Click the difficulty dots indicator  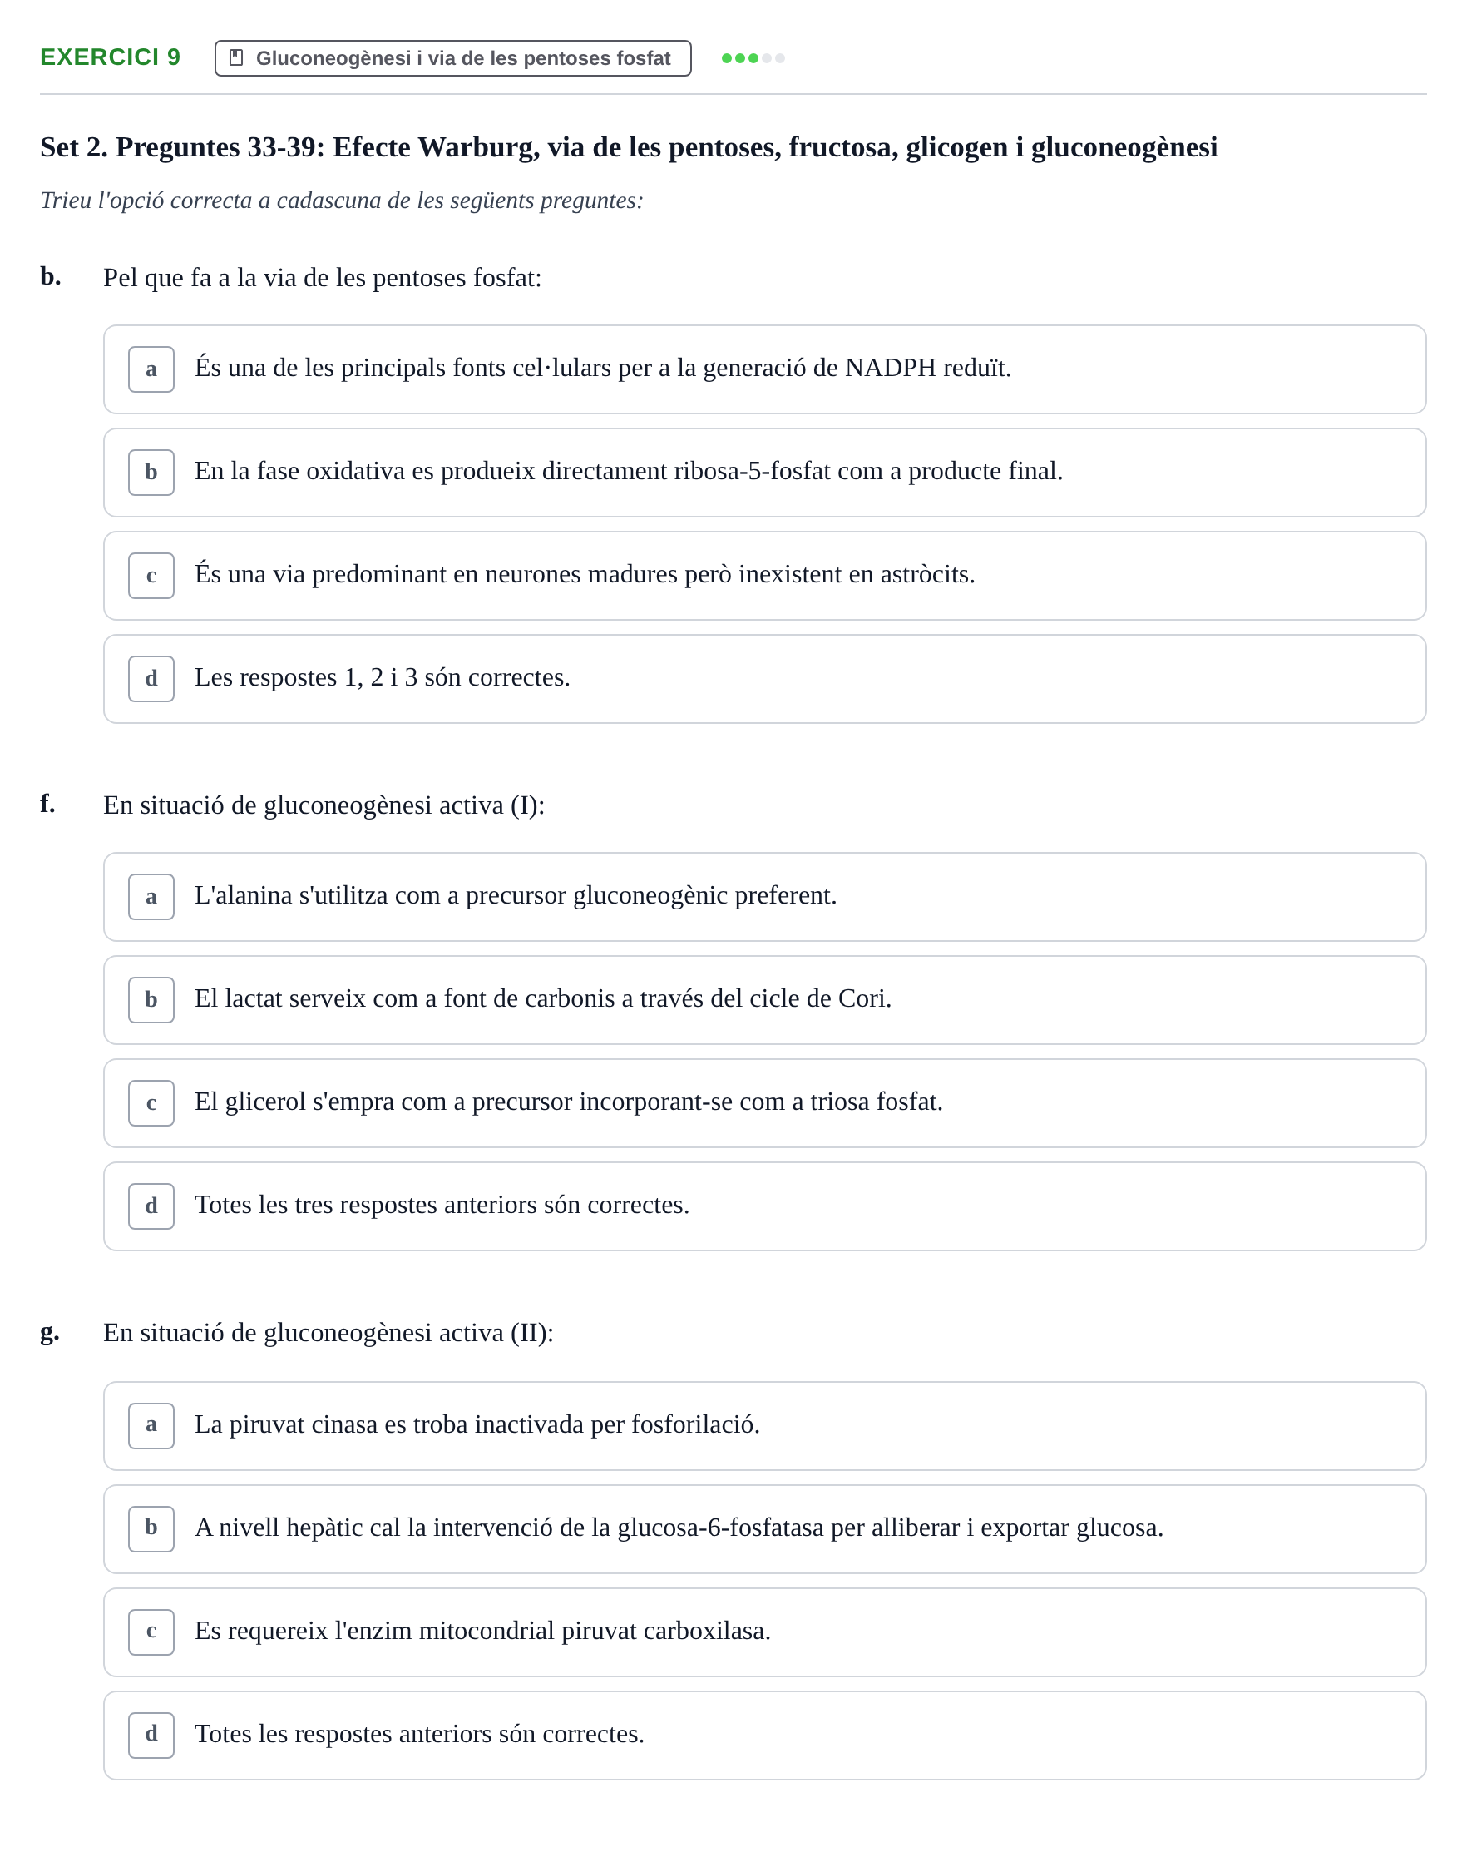(x=753, y=58)
